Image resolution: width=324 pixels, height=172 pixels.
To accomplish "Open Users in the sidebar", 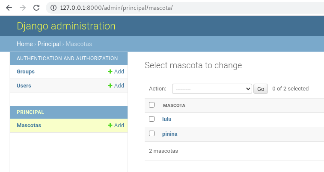I will click(24, 86).
